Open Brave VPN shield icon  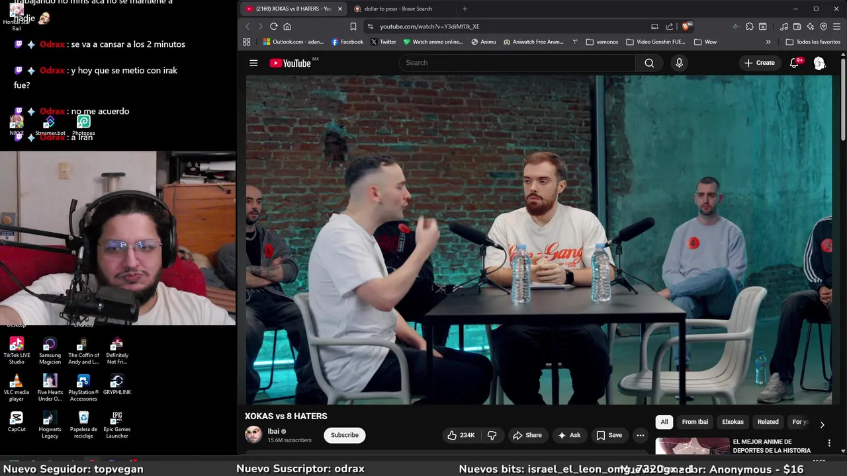click(x=823, y=26)
